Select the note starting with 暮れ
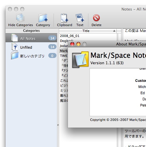 pyautogui.click(x=63, y=95)
